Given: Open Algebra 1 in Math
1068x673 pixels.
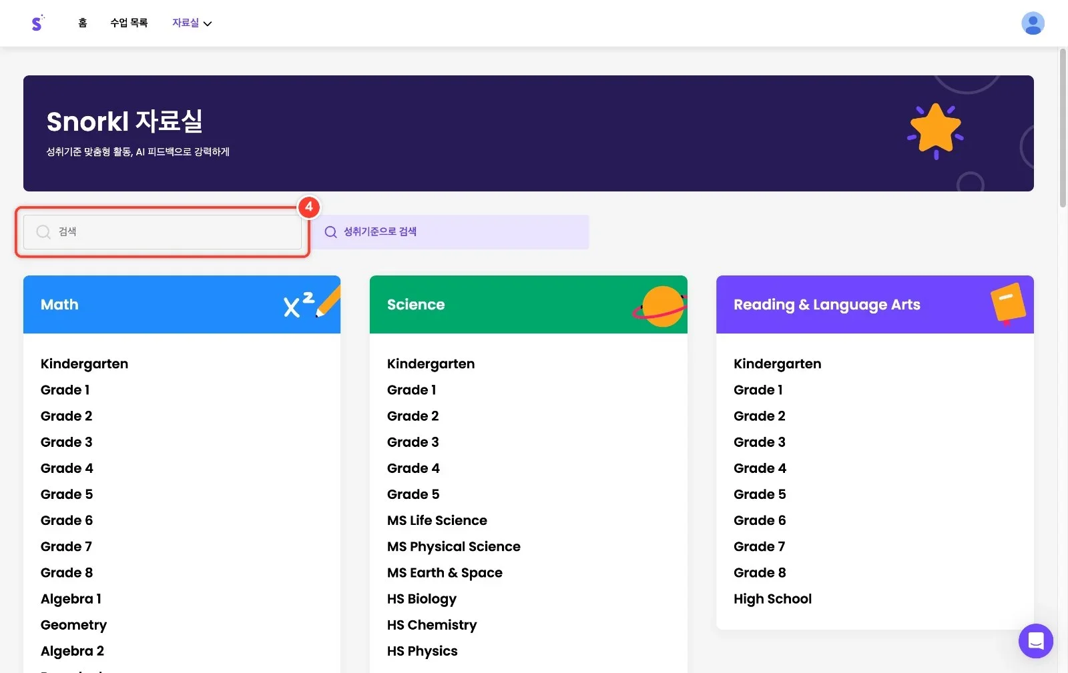Looking at the screenshot, I should [x=71, y=599].
